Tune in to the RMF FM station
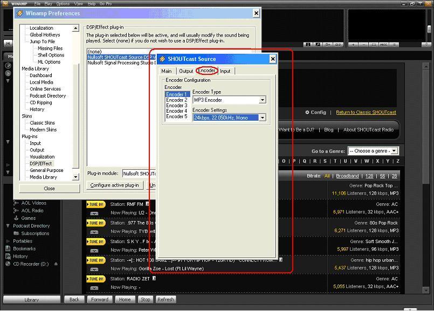 (95, 204)
